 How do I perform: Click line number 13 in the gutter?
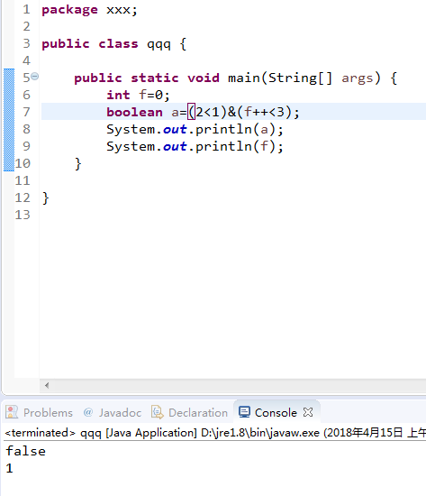23,215
